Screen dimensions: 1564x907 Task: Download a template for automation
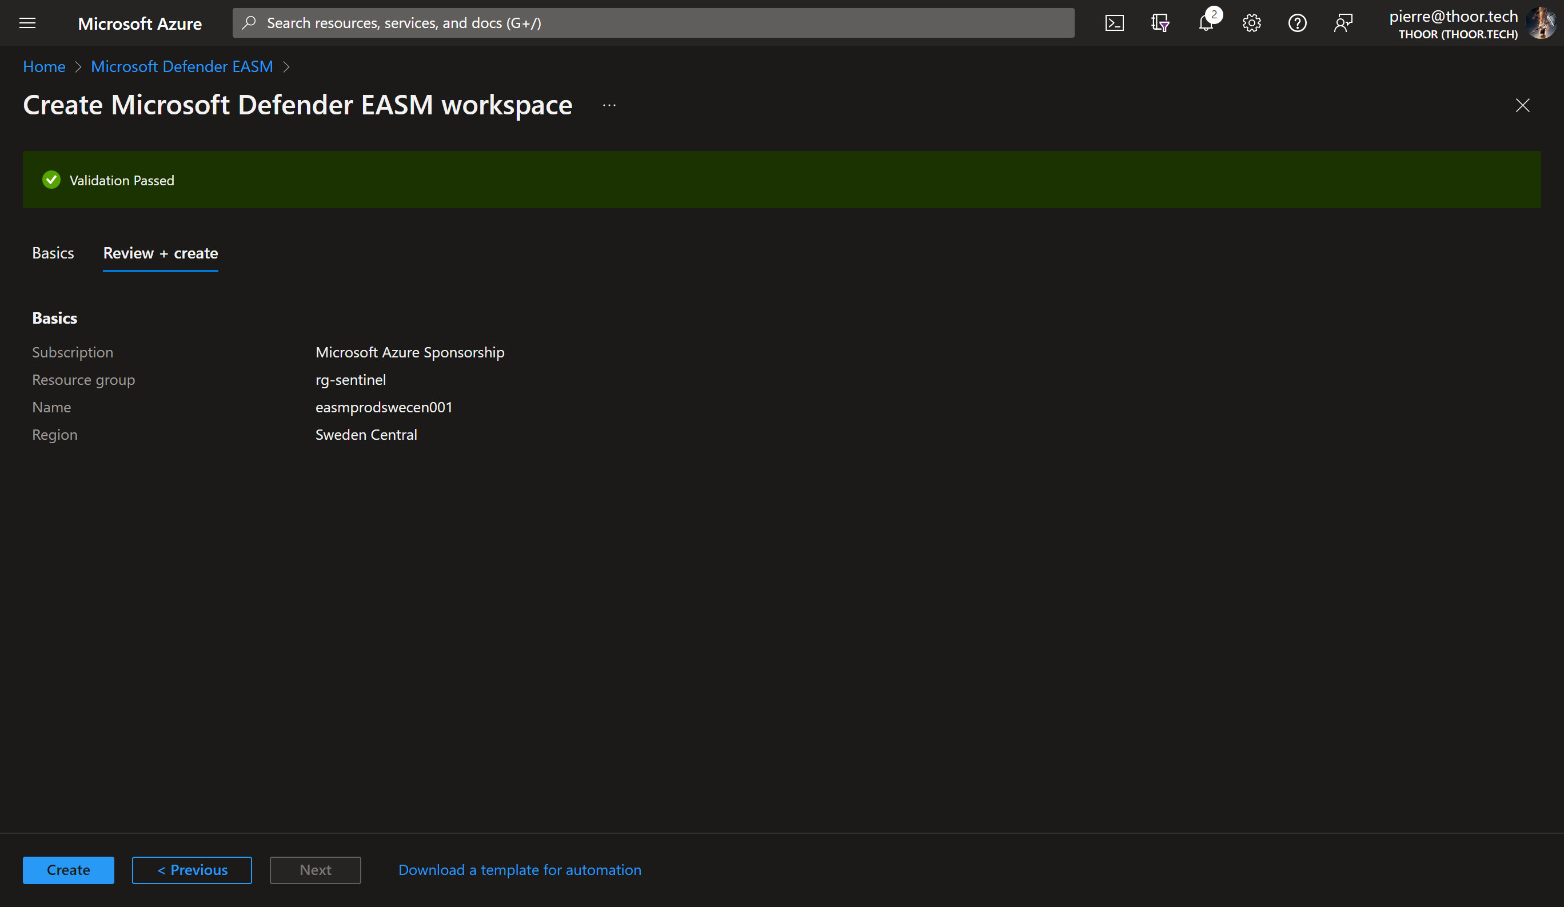(x=520, y=870)
